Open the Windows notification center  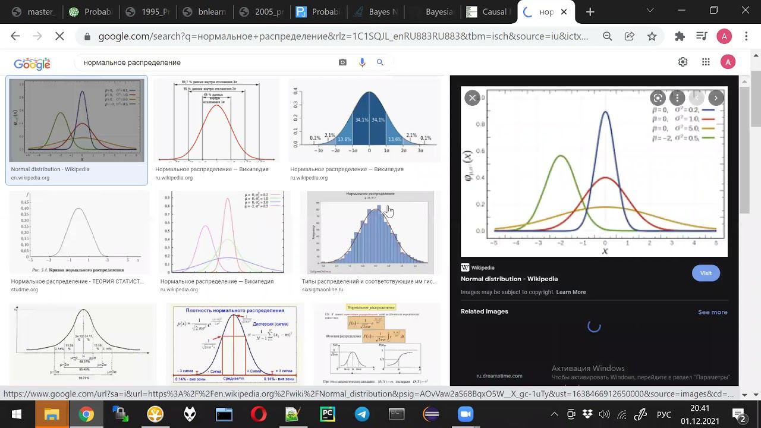739,414
